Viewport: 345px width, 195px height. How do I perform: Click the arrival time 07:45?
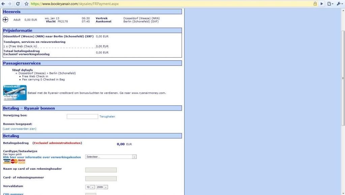(x=86, y=21)
